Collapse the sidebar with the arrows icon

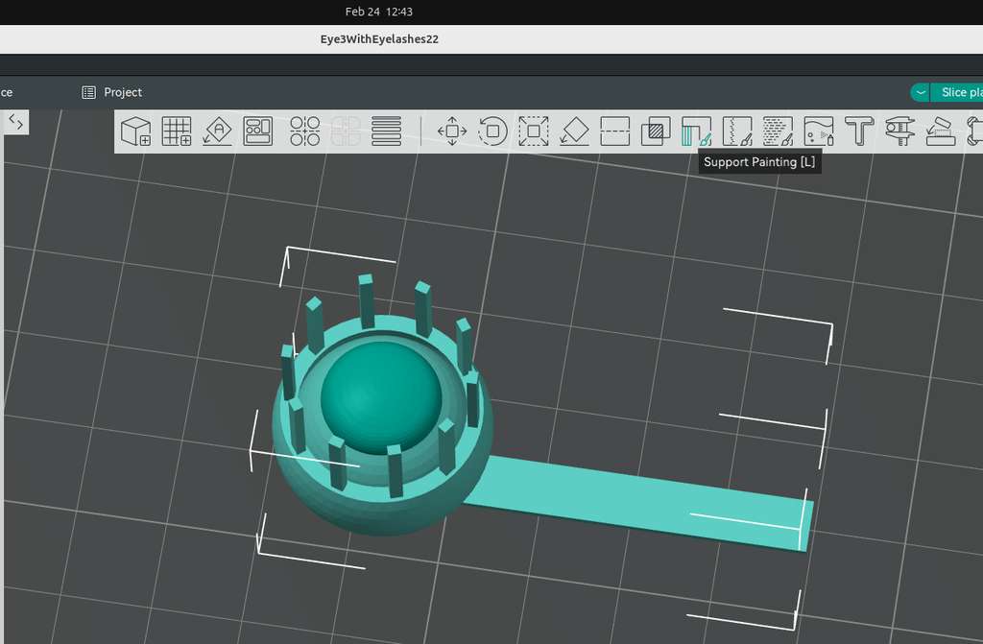click(15, 122)
